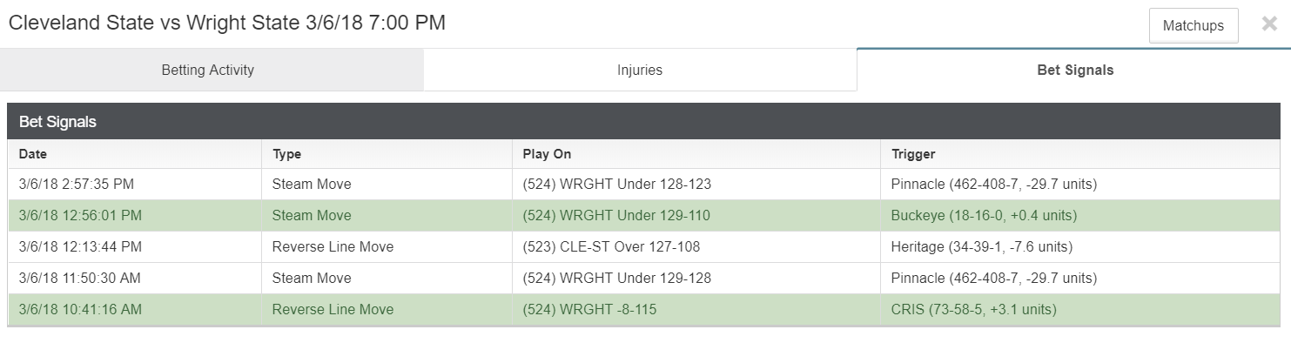This screenshot has width=1291, height=343.
Task: Click the Heritage trigger cell
Action: [x=1081, y=246]
